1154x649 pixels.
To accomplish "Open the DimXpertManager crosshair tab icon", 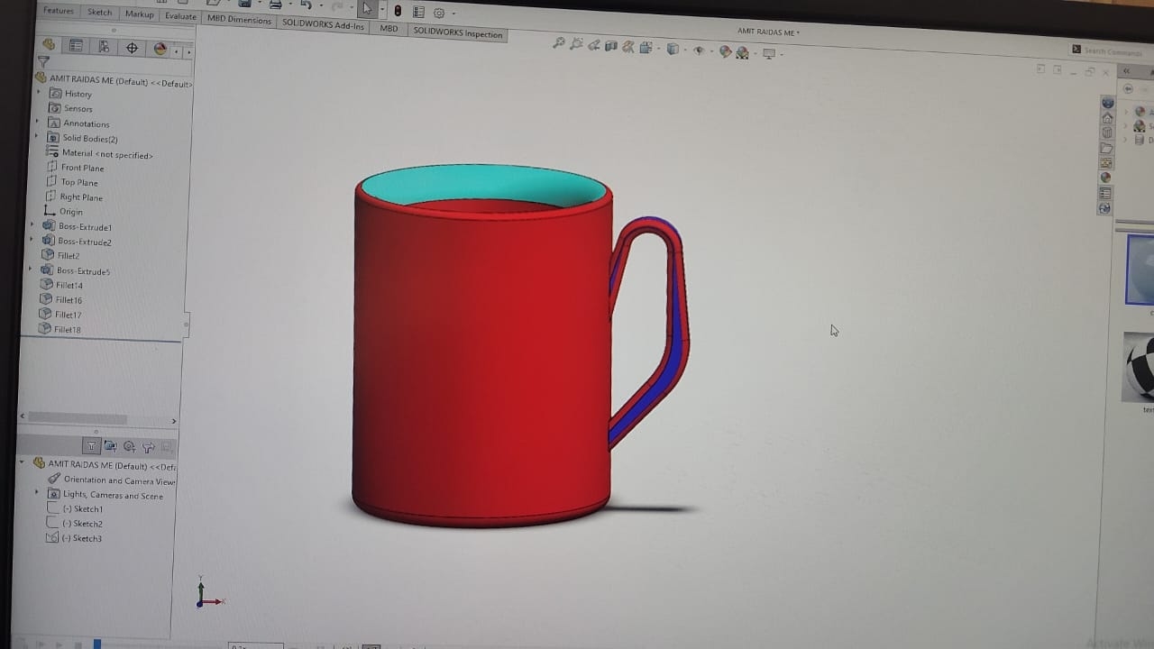I will coord(132,48).
